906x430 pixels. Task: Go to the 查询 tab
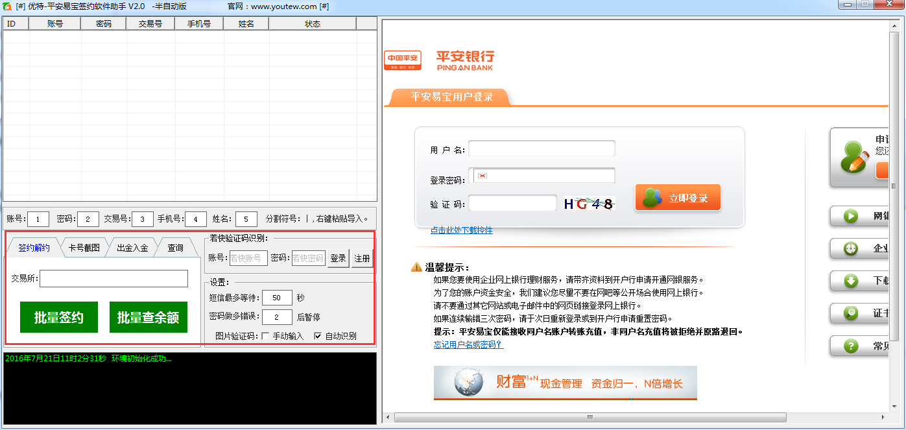pos(175,248)
